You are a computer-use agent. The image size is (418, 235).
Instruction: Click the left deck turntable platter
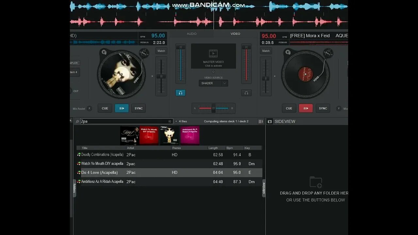(x=121, y=74)
